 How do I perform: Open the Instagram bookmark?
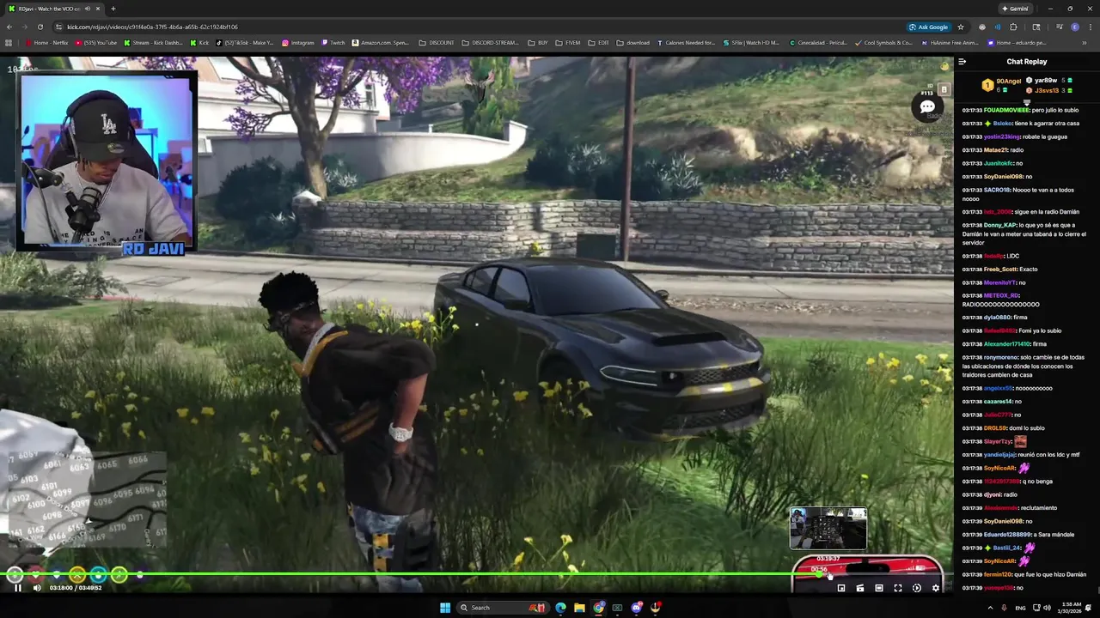coord(298,42)
